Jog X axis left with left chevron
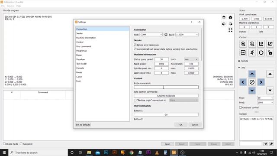 (243, 82)
